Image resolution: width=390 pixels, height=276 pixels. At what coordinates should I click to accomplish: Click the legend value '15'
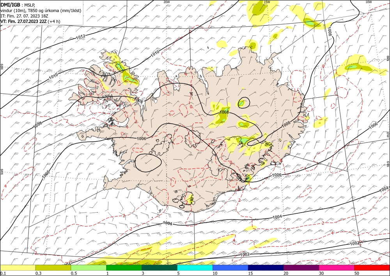pyautogui.click(x=250, y=273)
